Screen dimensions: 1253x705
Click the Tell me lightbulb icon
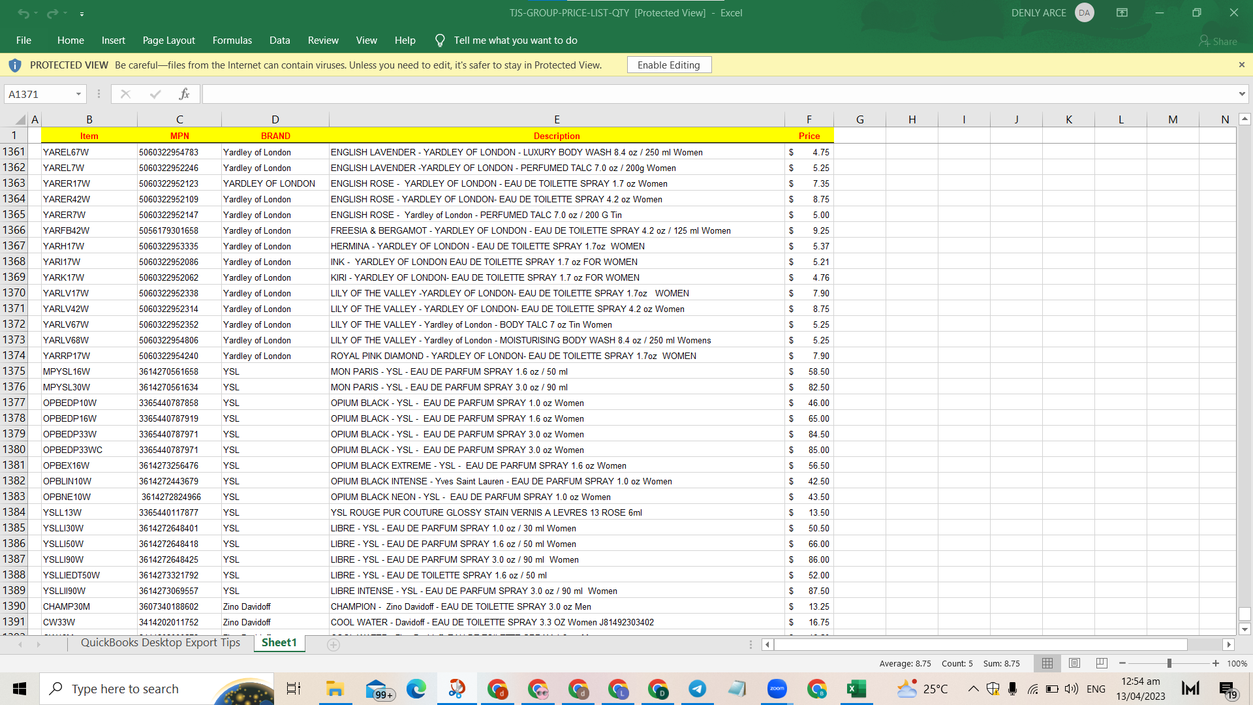click(441, 40)
